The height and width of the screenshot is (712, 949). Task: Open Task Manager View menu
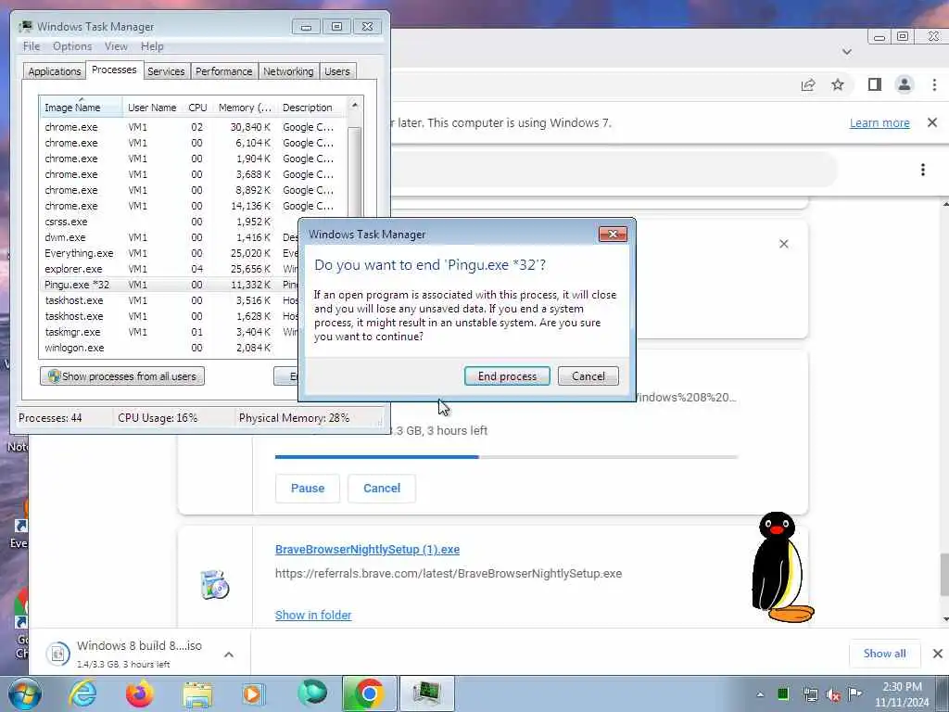[x=116, y=46]
